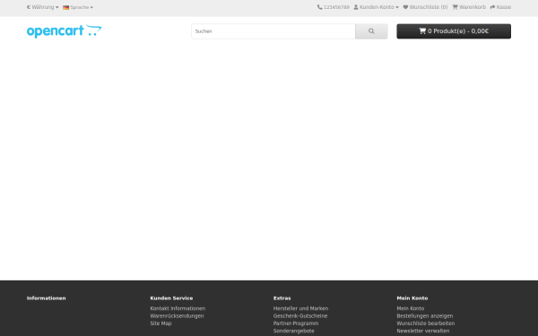The image size is (538, 336).
Task: Click the heart icon for Wunschliste
Action: coord(405,7)
